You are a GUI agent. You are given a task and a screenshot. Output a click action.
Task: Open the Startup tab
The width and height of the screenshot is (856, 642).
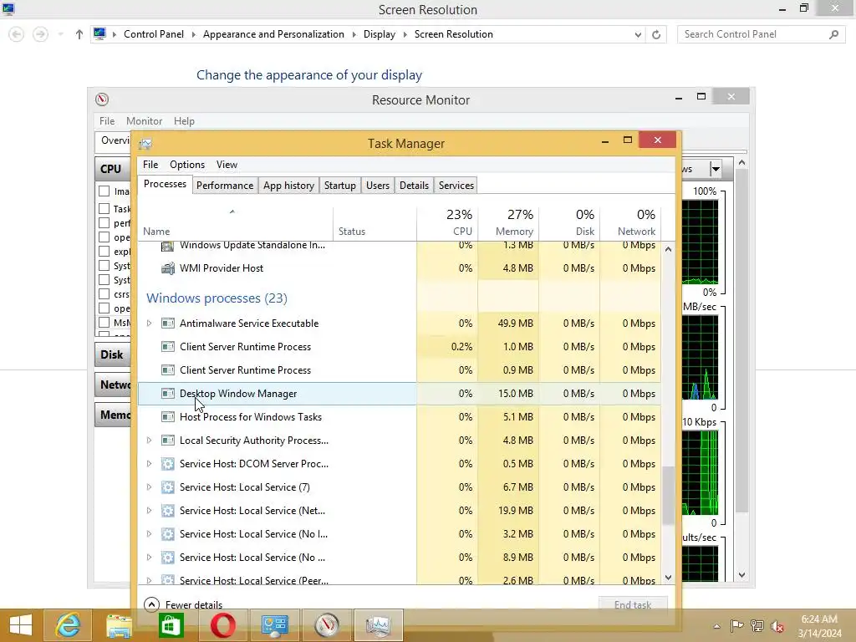340,186
